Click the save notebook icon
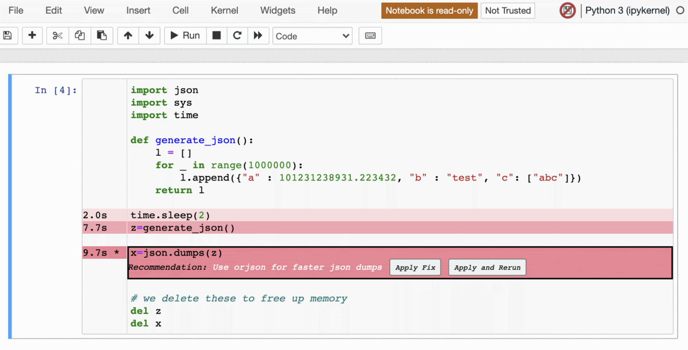This screenshot has width=688, height=350. pos(8,36)
